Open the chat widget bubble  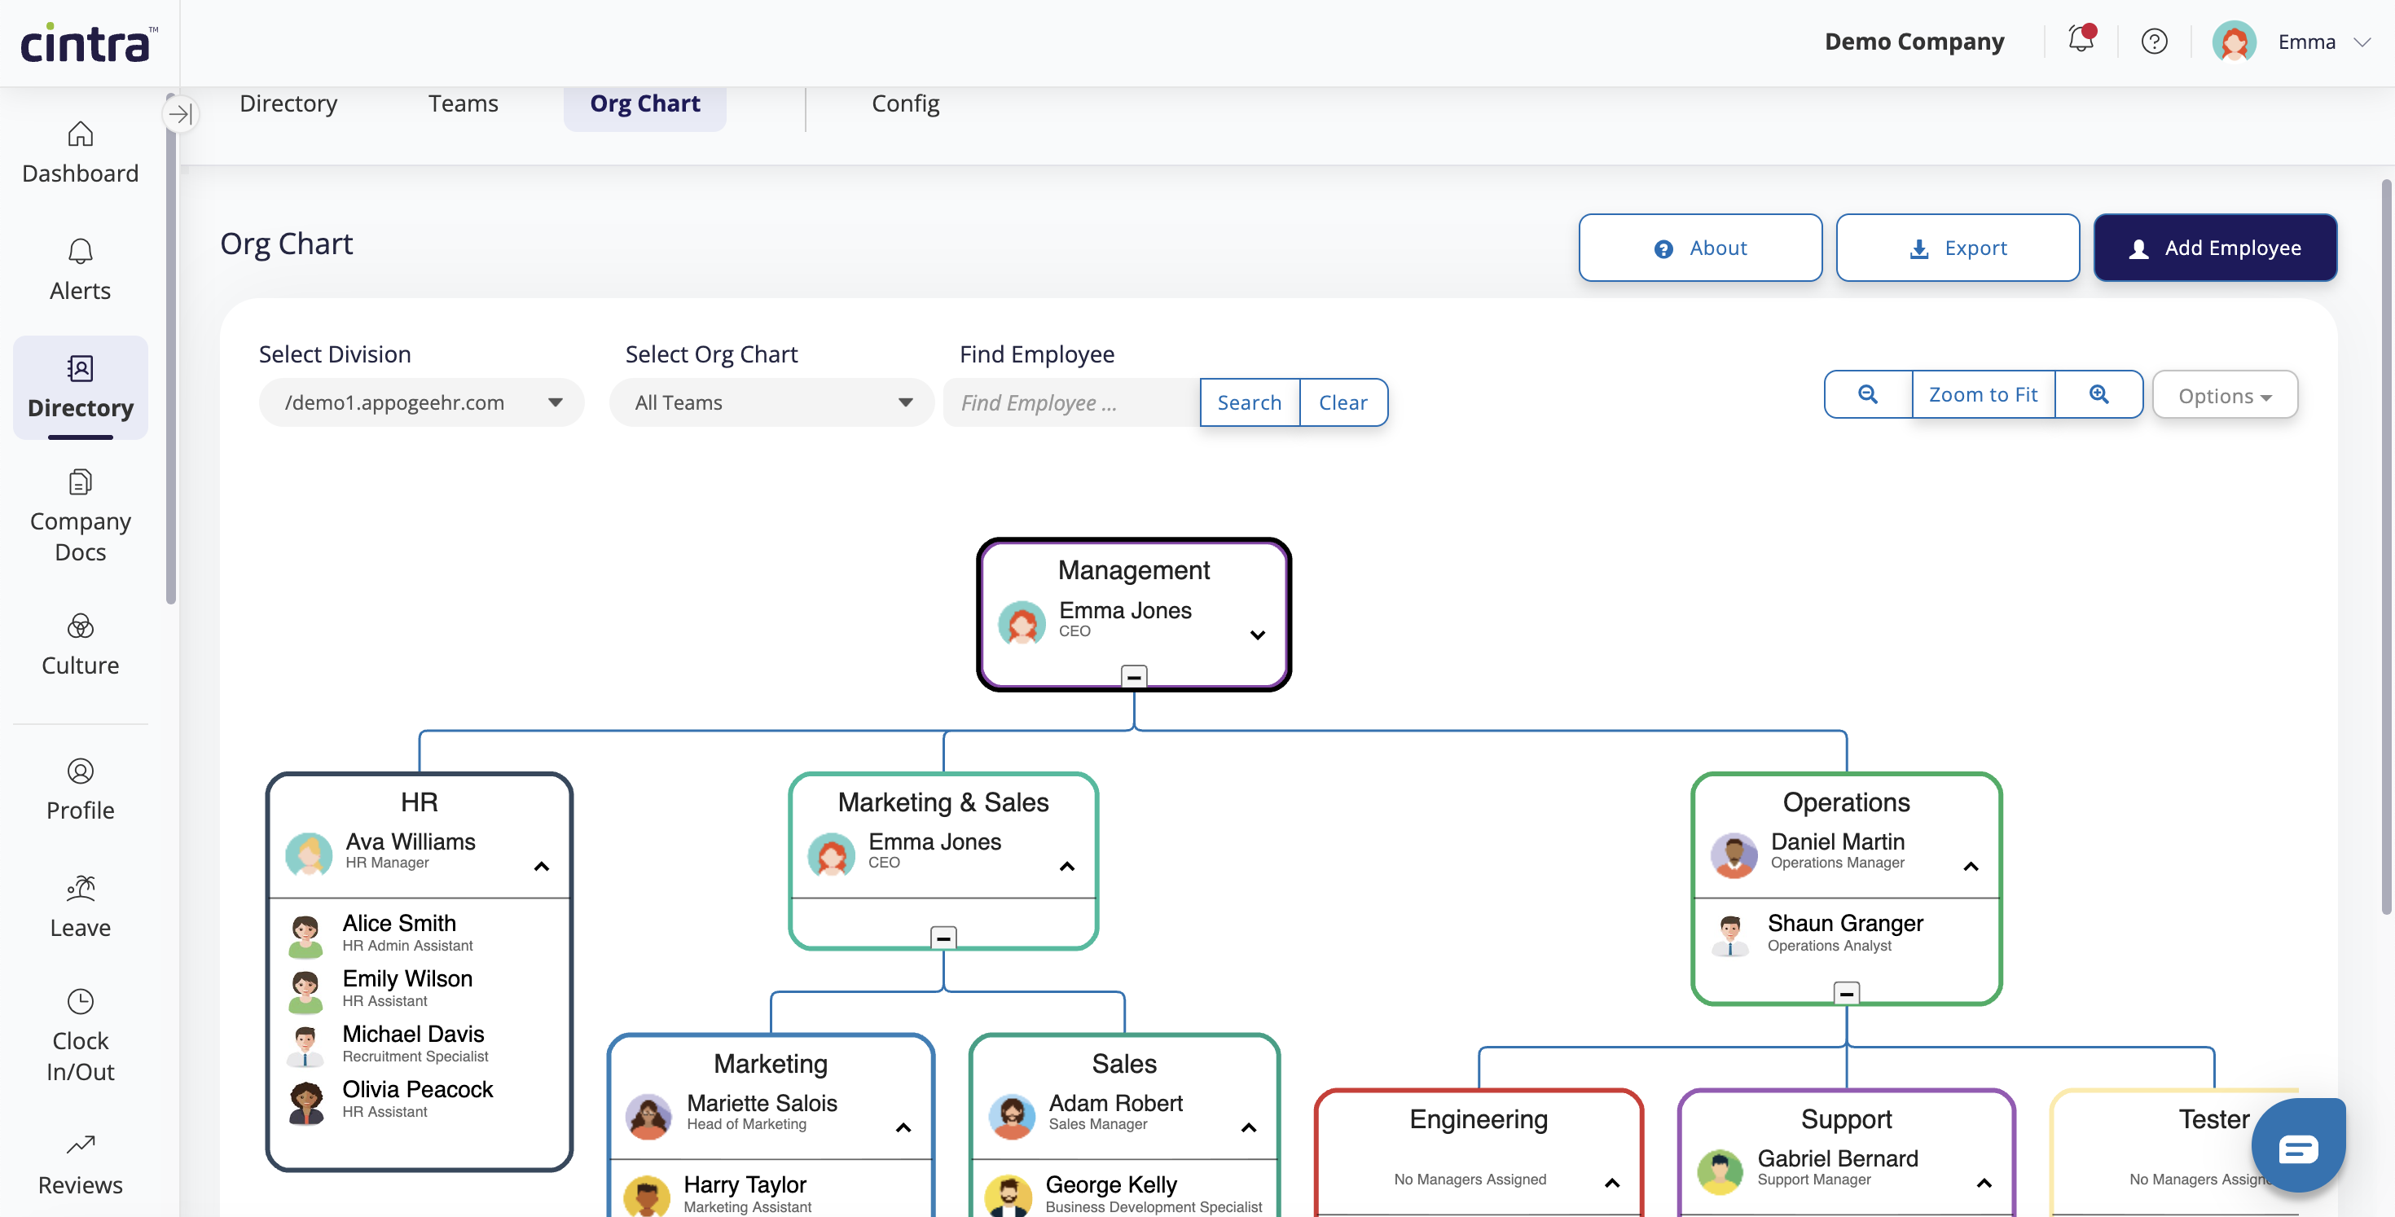point(2296,1147)
